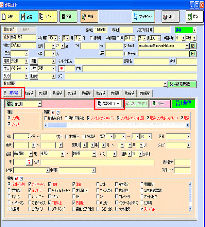Switch to the 第5希望 tab
The width and height of the screenshot is (205, 227).
(x=72, y=93)
